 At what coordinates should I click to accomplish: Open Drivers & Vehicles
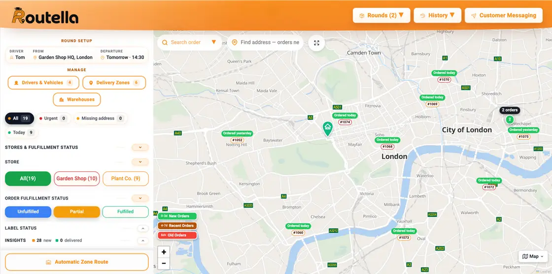43,83
